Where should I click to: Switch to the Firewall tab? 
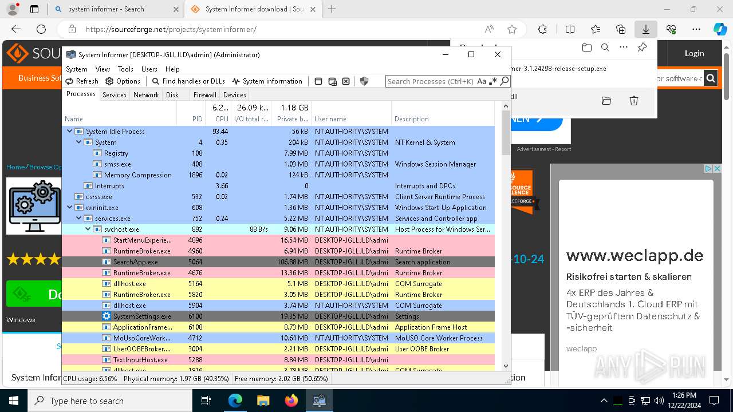(x=204, y=95)
